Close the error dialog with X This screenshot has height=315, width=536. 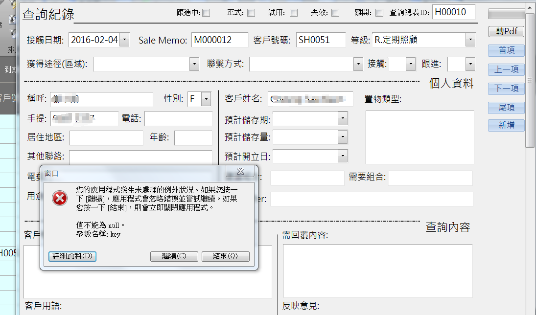[x=241, y=171]
